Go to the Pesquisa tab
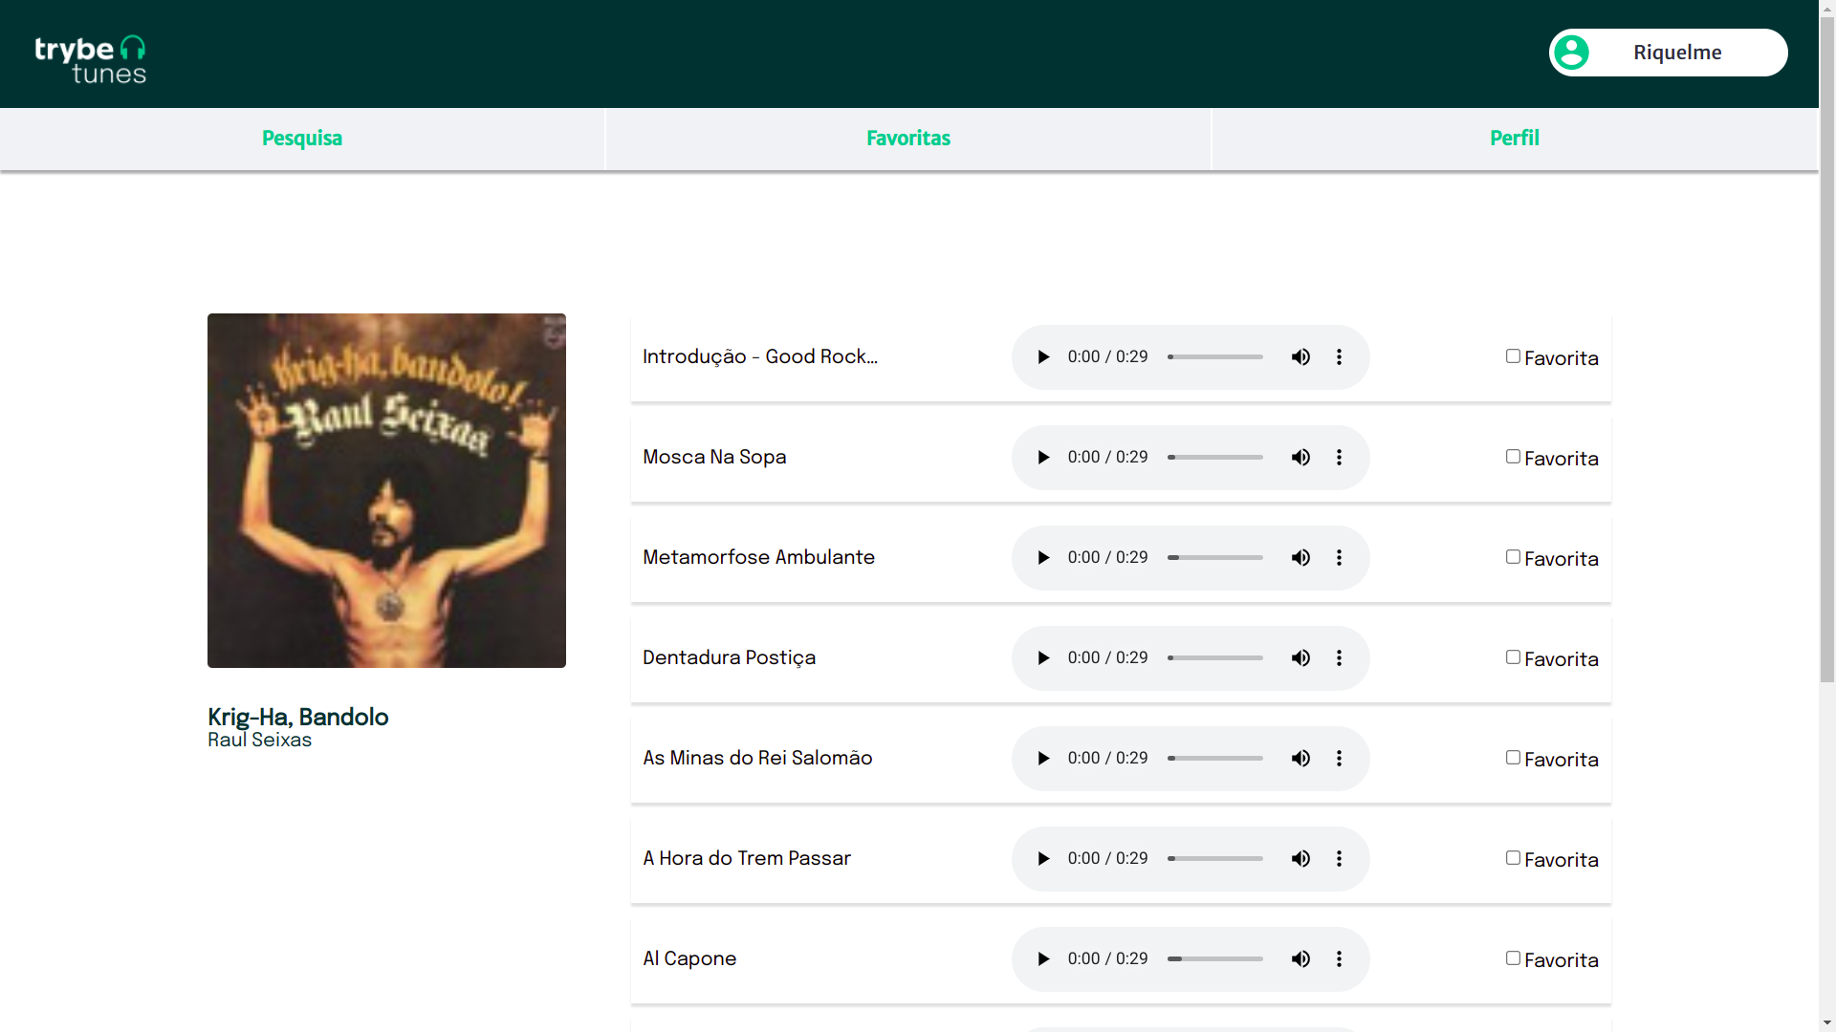Viewport: 1836px width, 1032px height. pos(302,139)
